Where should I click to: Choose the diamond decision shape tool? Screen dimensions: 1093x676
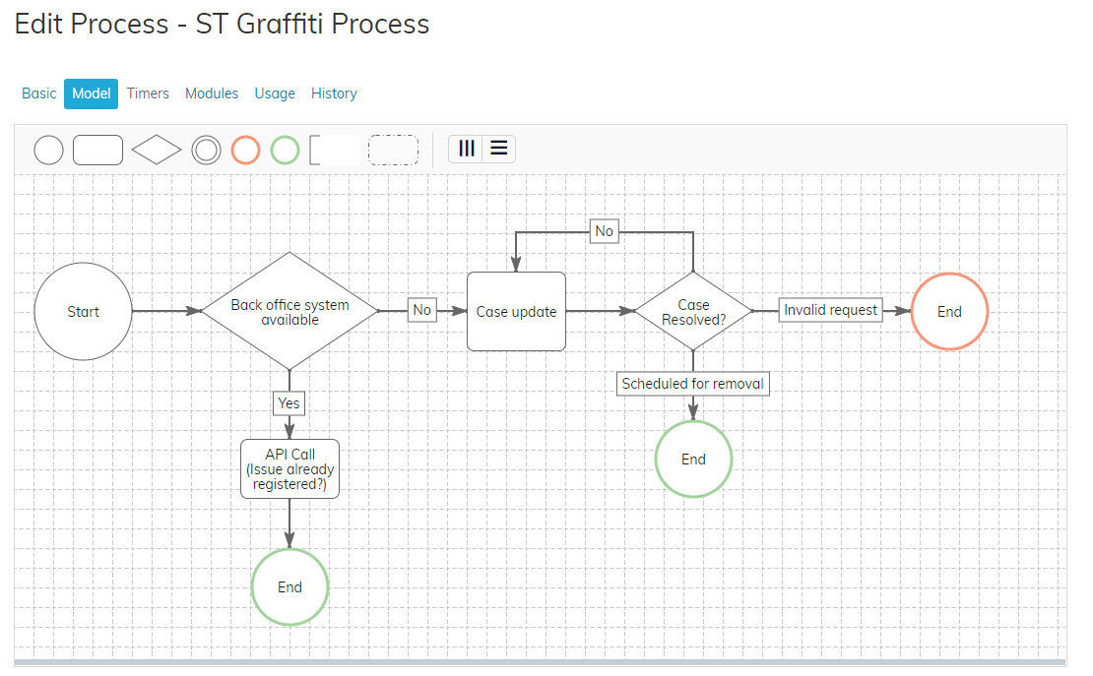pyautogui.click(x=157, y=150)
